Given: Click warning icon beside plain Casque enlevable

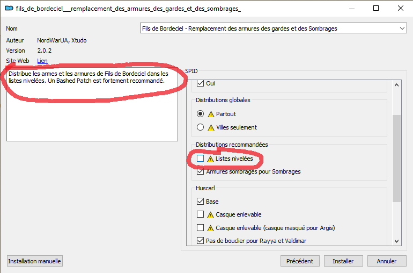Looking at the screenshot, I should pyautogui.click(x=210, y=214).
